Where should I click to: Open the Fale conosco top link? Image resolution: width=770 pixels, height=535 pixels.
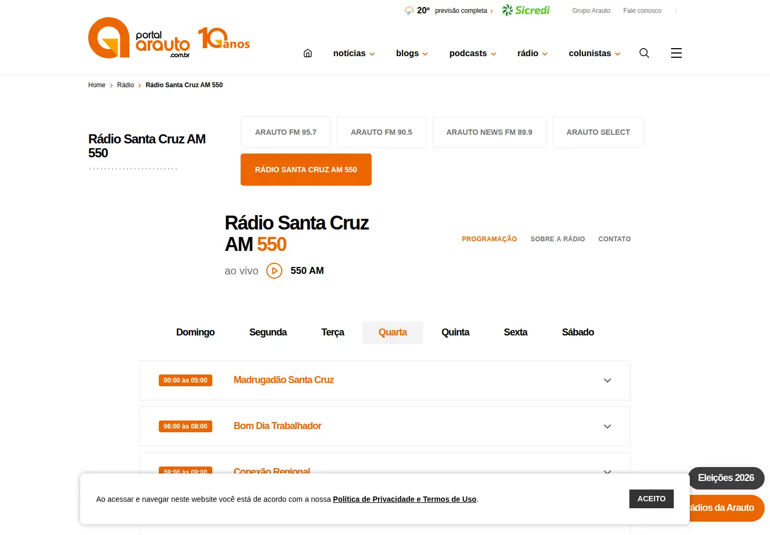[642, 11]
